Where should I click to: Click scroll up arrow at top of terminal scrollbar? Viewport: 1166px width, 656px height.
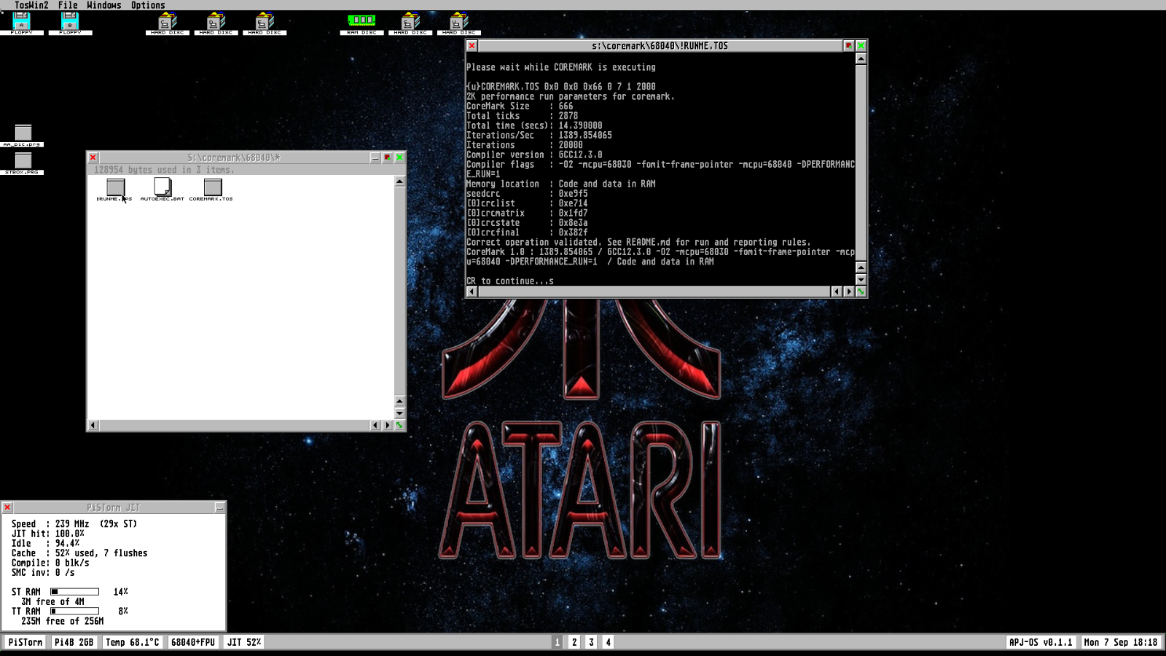click(x=861, y=58)
